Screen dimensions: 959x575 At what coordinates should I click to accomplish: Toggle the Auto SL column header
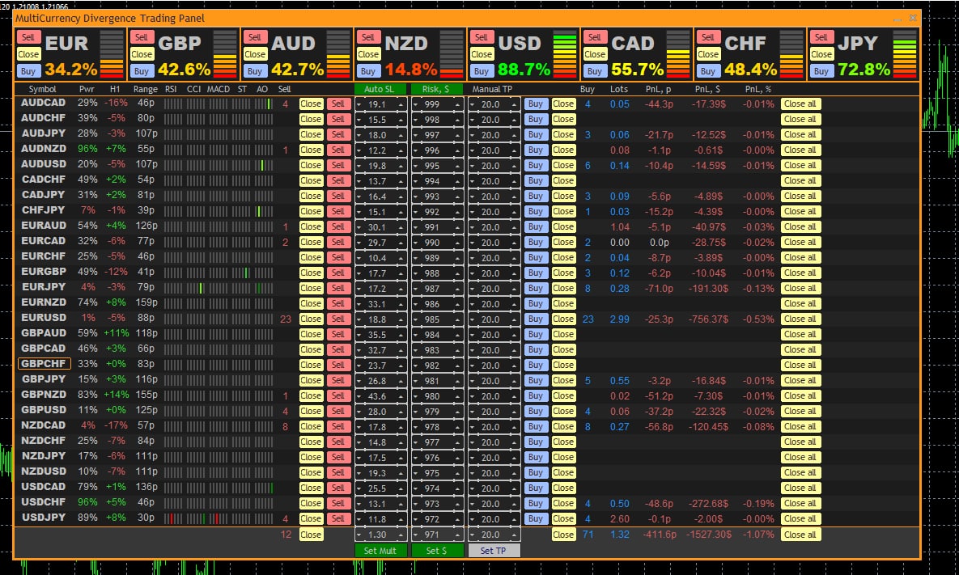click(379, 89)
